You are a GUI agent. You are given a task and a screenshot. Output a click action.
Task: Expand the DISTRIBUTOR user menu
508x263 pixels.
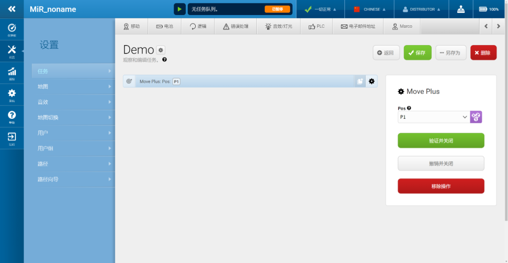(x=421, y=9)
